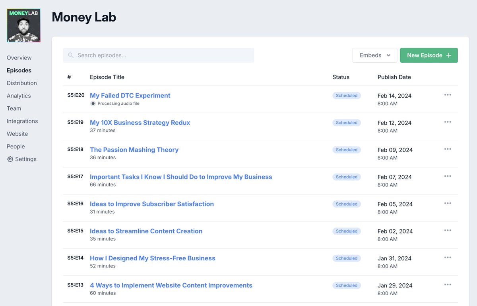Open options menu for Streamline Content Creation episode
This screenshot has height=306, width=477.
coord(448,230)
